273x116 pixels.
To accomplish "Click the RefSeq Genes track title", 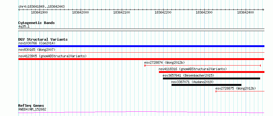I will pos(31,106).
